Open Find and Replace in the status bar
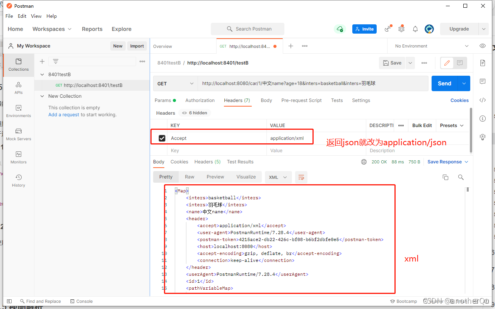The width and height of the screenshot is (495, 309). [40, 301]
